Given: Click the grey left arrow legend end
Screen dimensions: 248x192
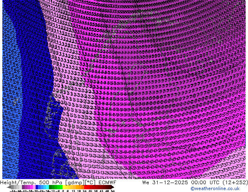Looking at the screenshot, I should (9, 187).
